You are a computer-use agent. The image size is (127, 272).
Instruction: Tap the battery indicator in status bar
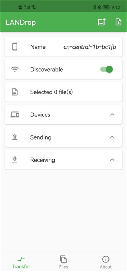(x=106, y=7)
